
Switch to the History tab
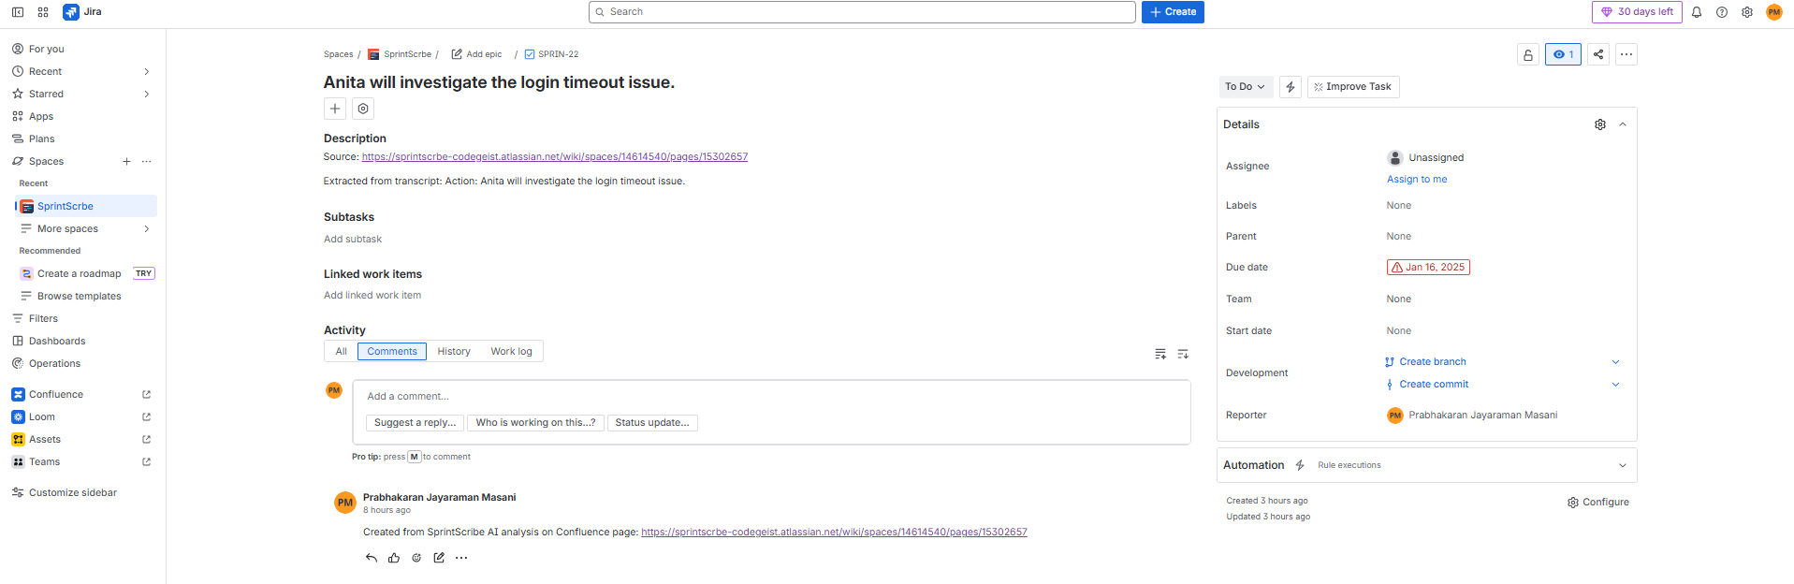(454, 352)
